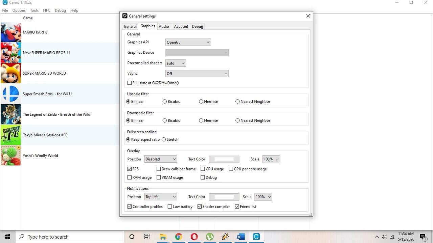Image resolution: width=433 pixels, height=243 pixels.
Task: Open Precompiled shaders dropdown
Action: (176, 63)
